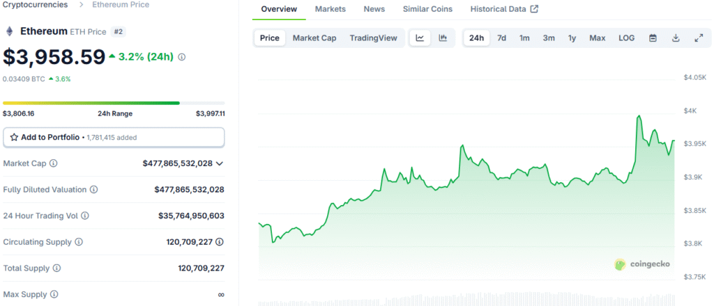Click the info icon beside 24h percentage

point(182,57)
